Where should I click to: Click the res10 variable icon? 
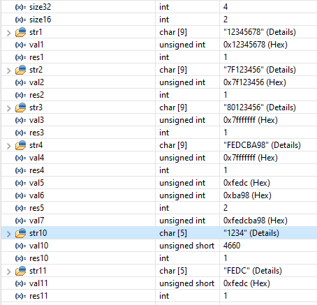[x=20, y=258]
